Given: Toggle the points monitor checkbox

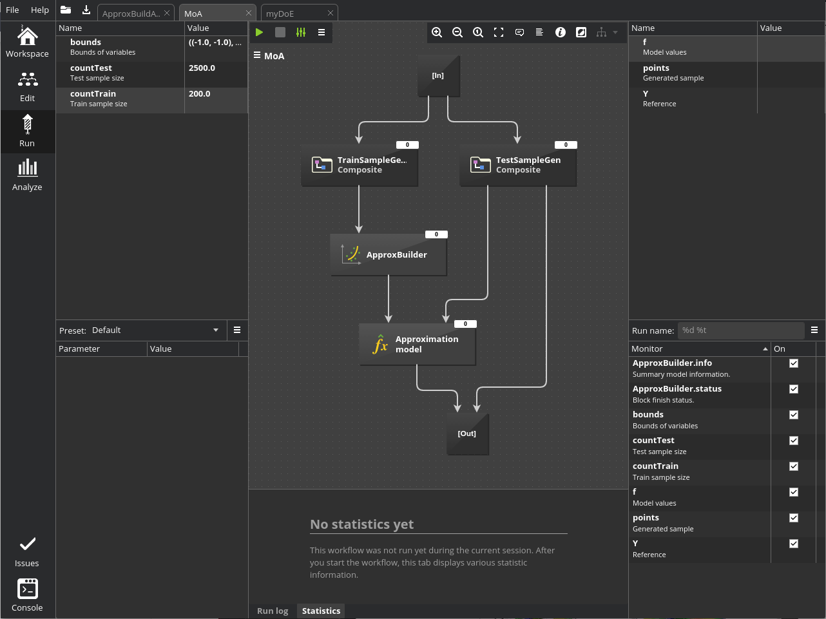Looking at the screenshot, I should (x=794, y=518).
